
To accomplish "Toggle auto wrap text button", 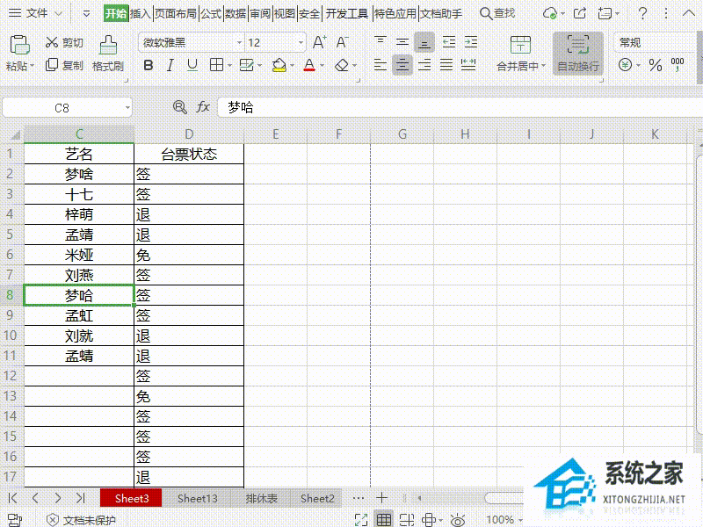I will point(577,46).
